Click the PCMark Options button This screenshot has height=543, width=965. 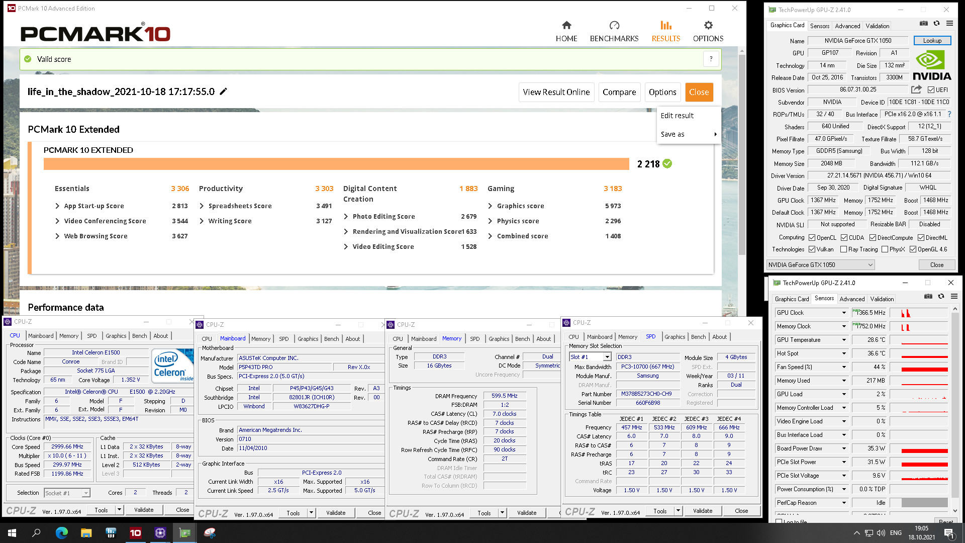click(662, 92)
